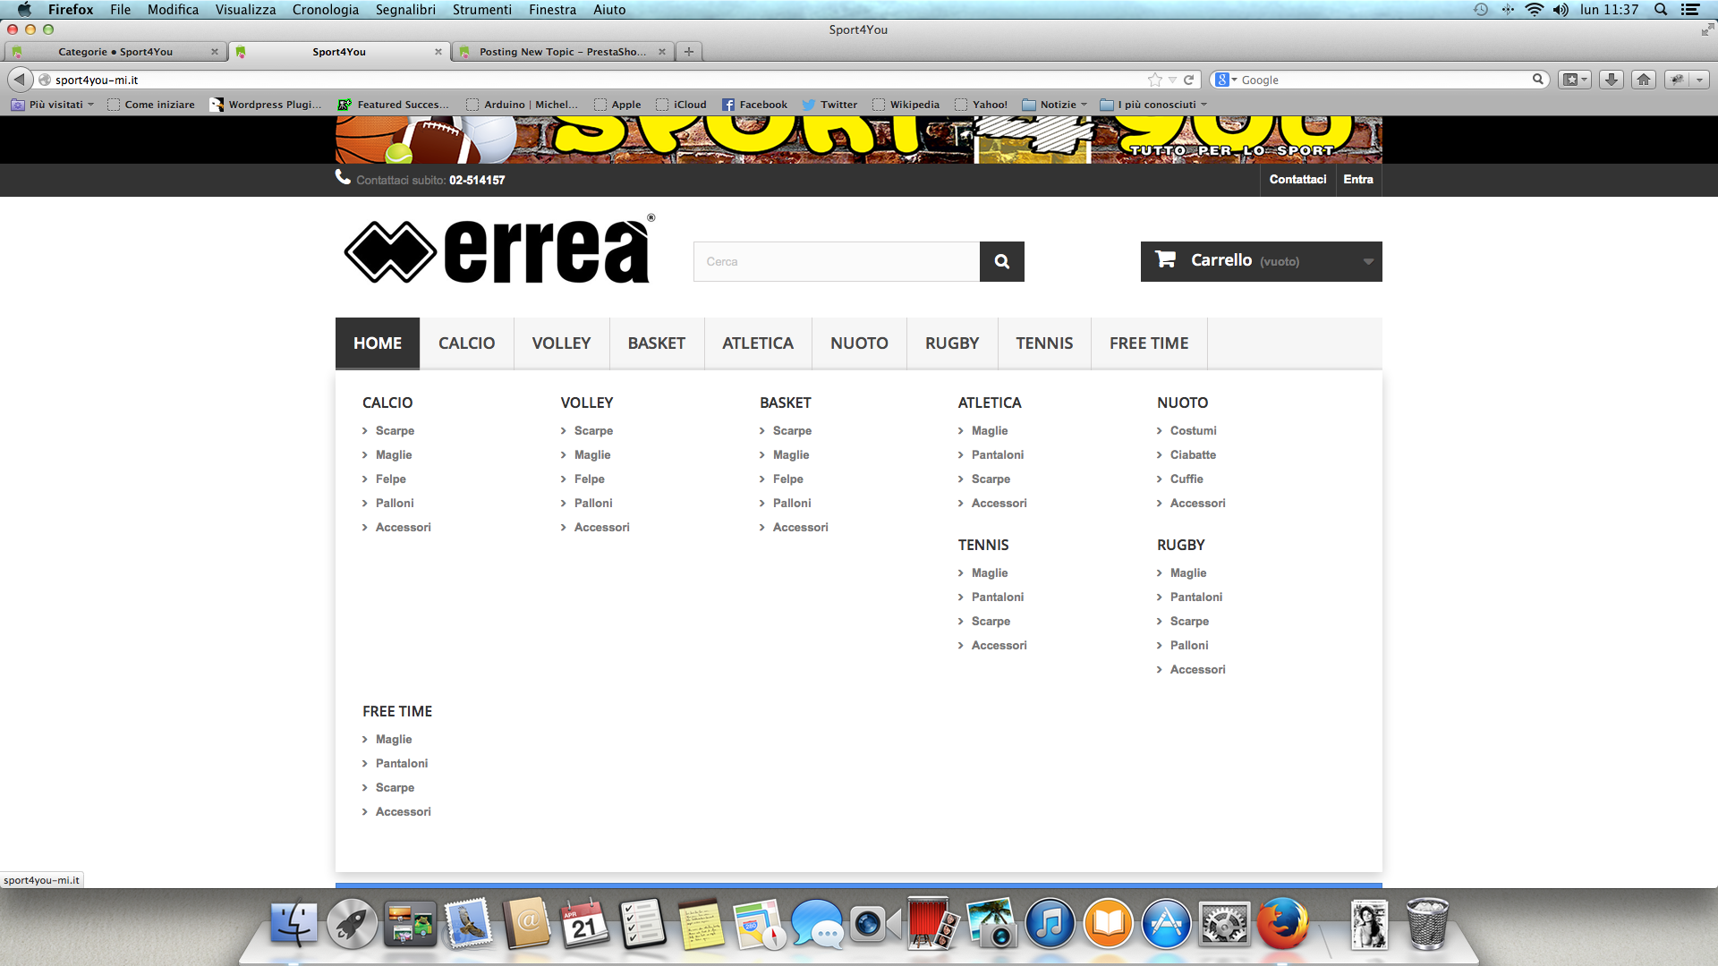Open iTunes from the dock
The width and height of the screenshot is (1718, 966).
(x=1049, y=925)
